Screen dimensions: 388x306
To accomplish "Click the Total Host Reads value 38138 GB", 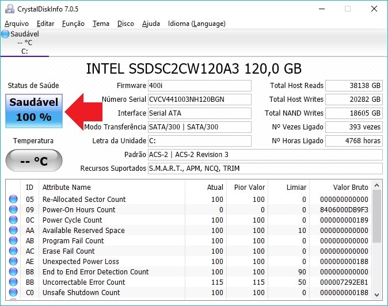I will pyautogui.click(x=354, y=86).
